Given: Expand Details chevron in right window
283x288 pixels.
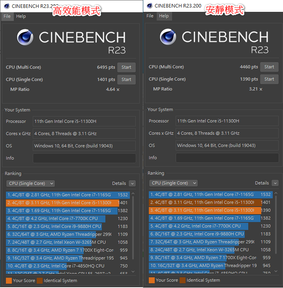Looking at the screenshot, I should tap(275, 183).
